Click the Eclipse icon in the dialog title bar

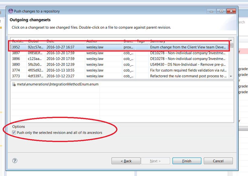11,11
